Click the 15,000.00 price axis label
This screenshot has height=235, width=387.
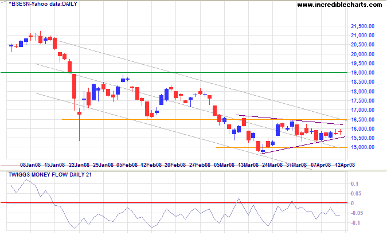coord(362,147)
